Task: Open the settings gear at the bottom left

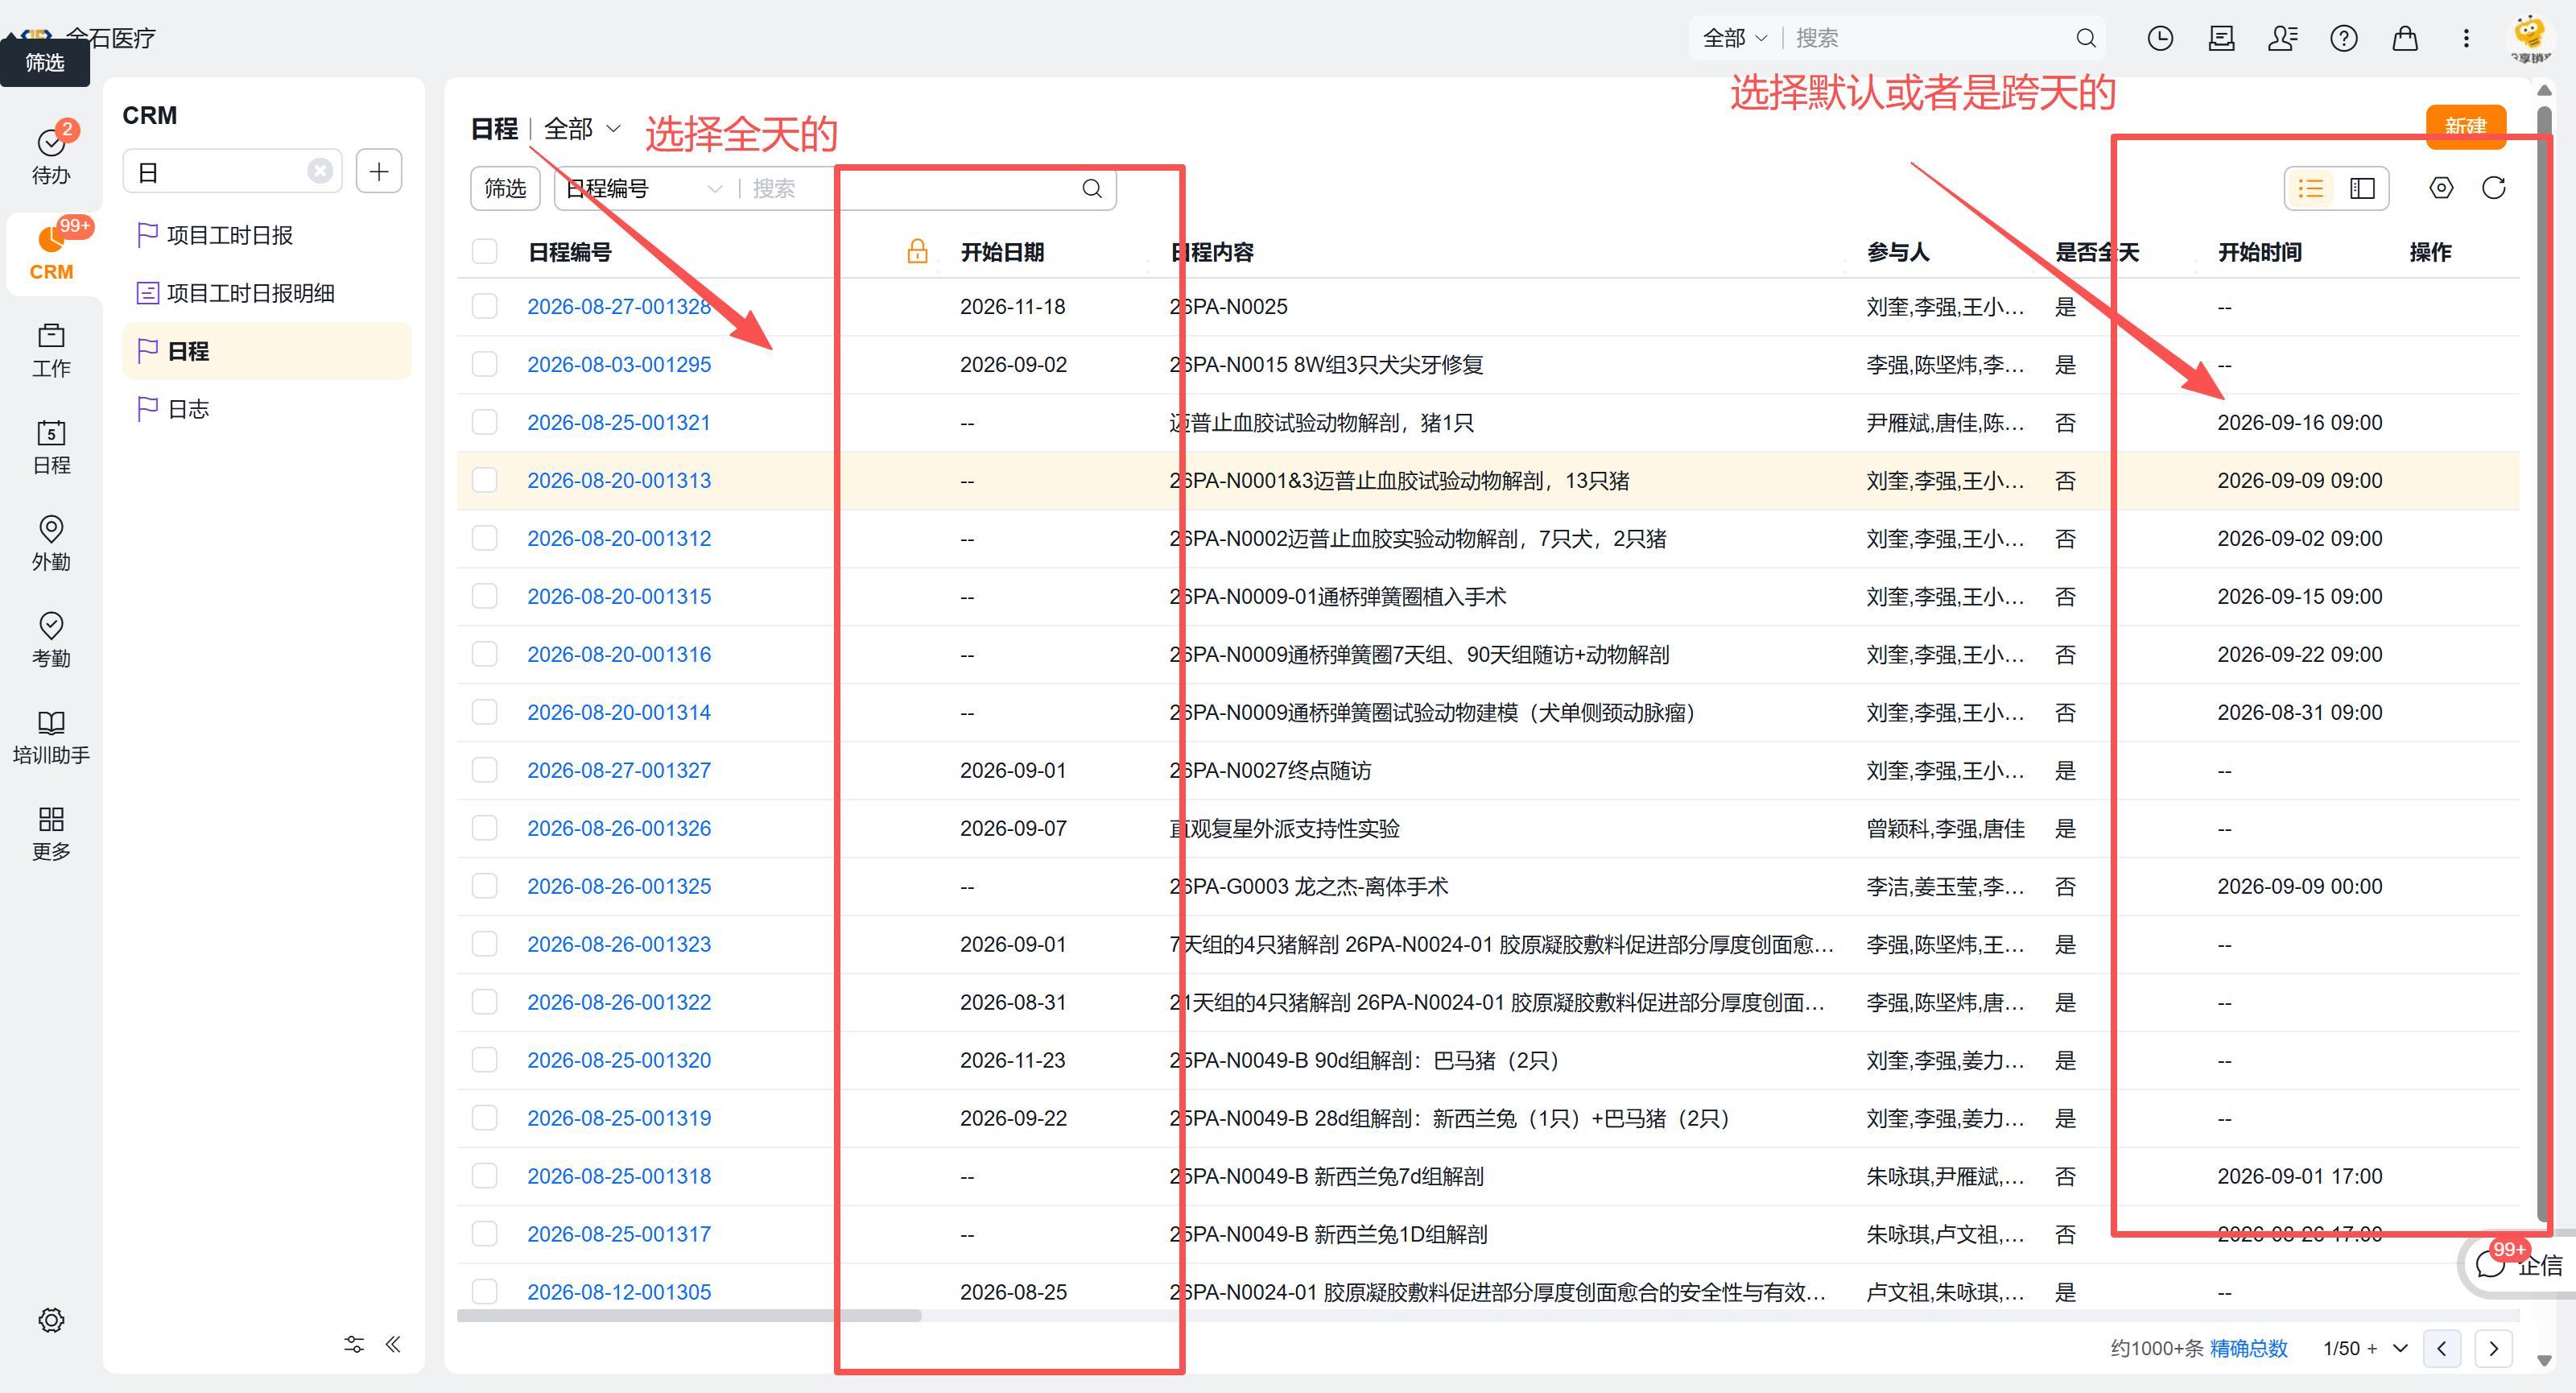Action: pos(51,1320)
